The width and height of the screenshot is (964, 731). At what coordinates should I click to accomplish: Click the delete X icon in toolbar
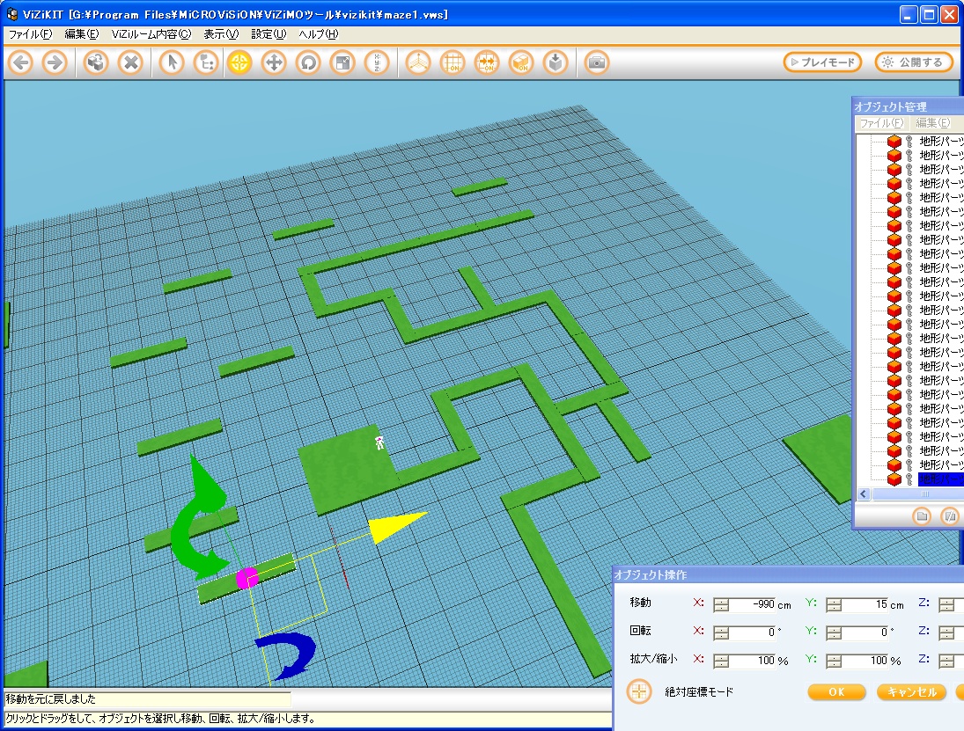pos(130,62)
